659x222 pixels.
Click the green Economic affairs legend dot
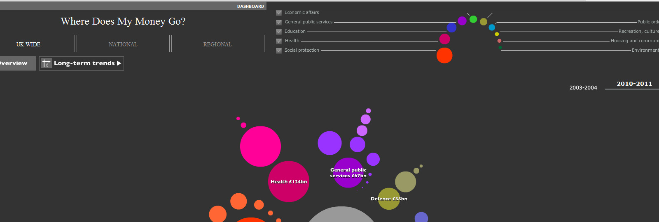point(473,19)
